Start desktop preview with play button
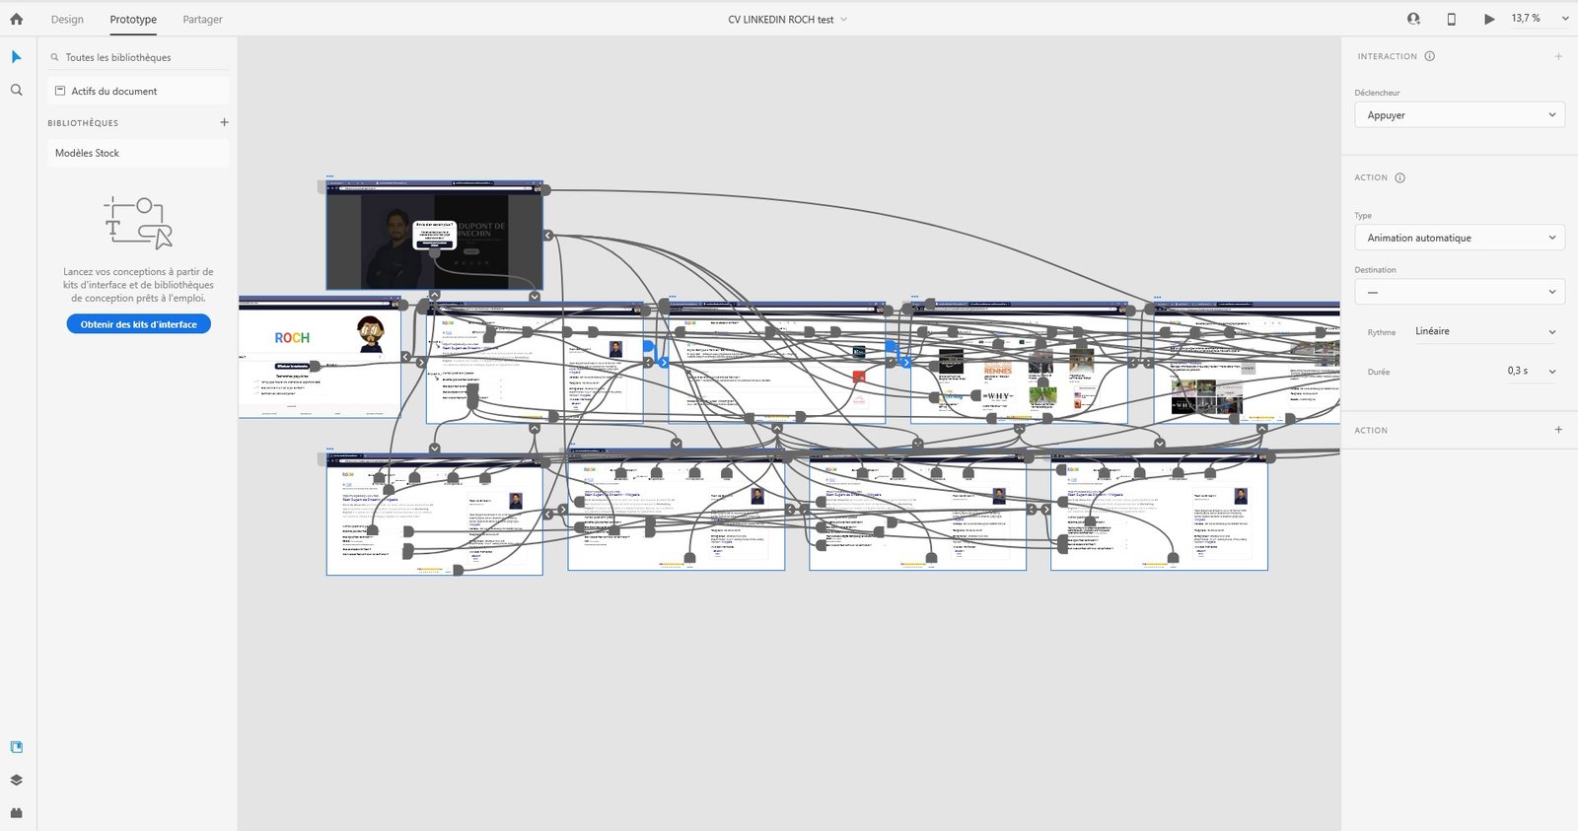This screenshot has height=831, width=1578. pyautogui.click(x=1489, y=19)
